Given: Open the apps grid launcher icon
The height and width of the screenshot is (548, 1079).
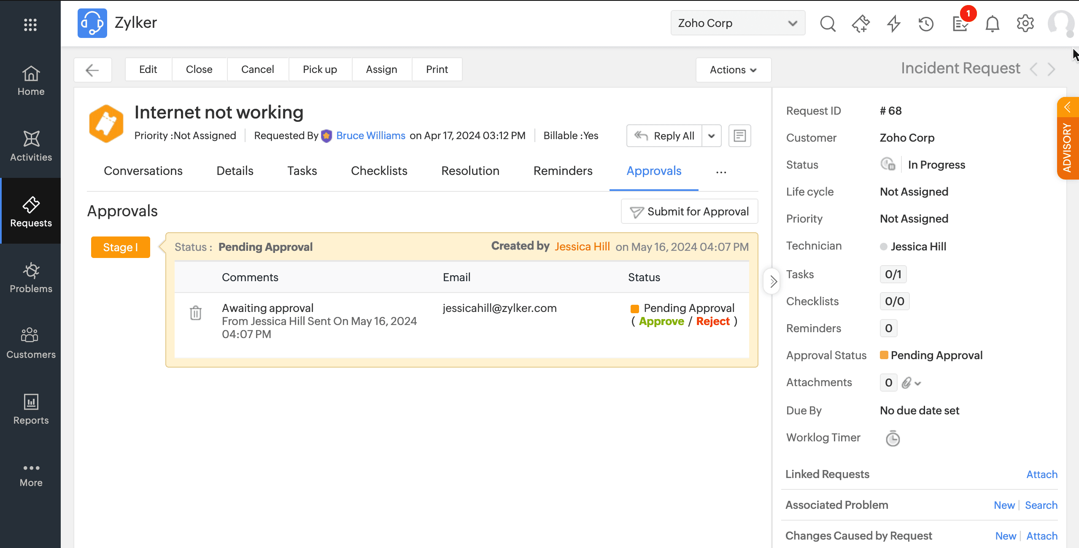Looking at the screenshot, I should pos(30,24).
